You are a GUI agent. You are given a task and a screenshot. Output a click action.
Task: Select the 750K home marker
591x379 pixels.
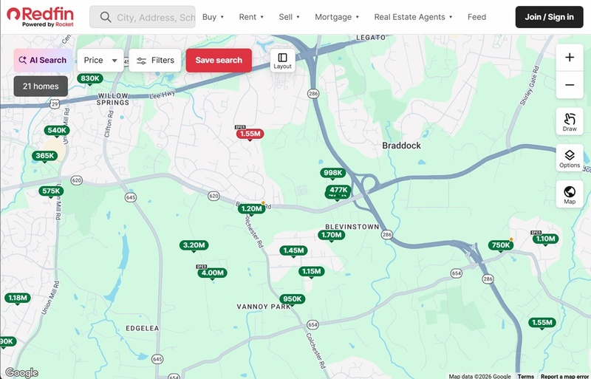[x=501, y=245]
